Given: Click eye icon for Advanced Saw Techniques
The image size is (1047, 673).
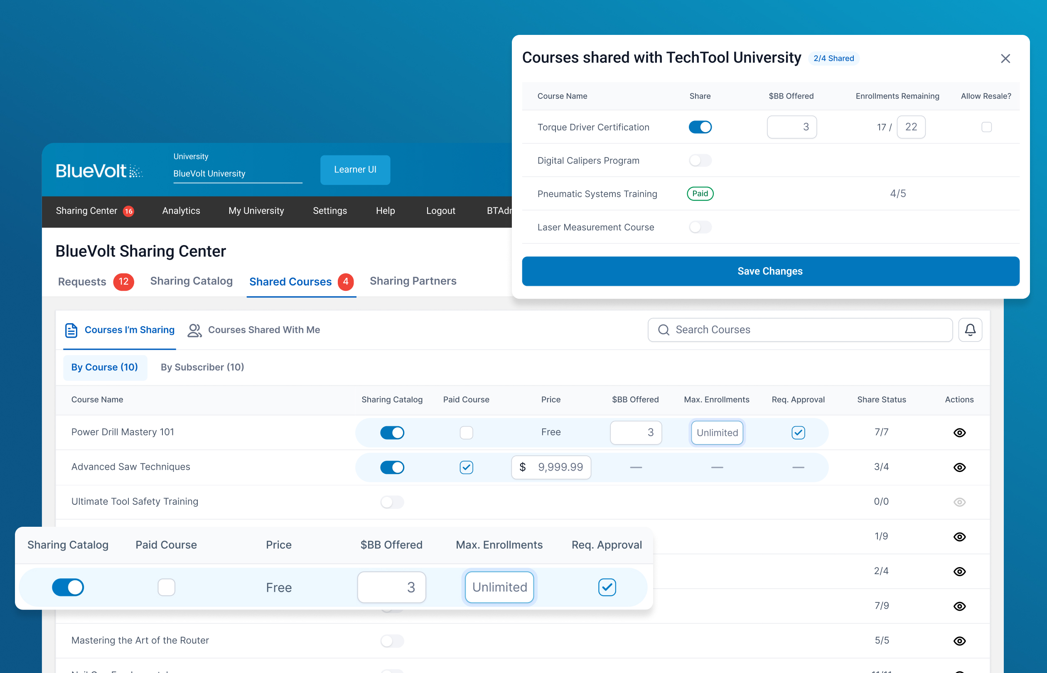Looking at the screenshot, I should point(959,467).
